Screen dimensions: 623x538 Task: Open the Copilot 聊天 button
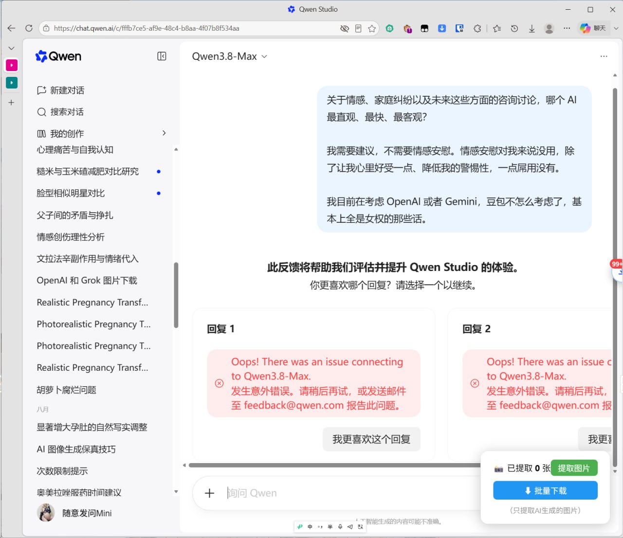click(593, 28)
